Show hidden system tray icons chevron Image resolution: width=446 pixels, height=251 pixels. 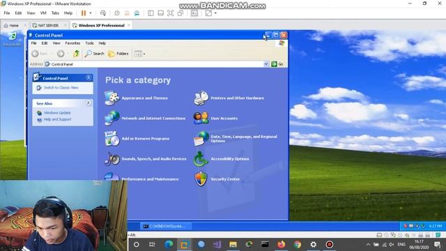(368, 245)
